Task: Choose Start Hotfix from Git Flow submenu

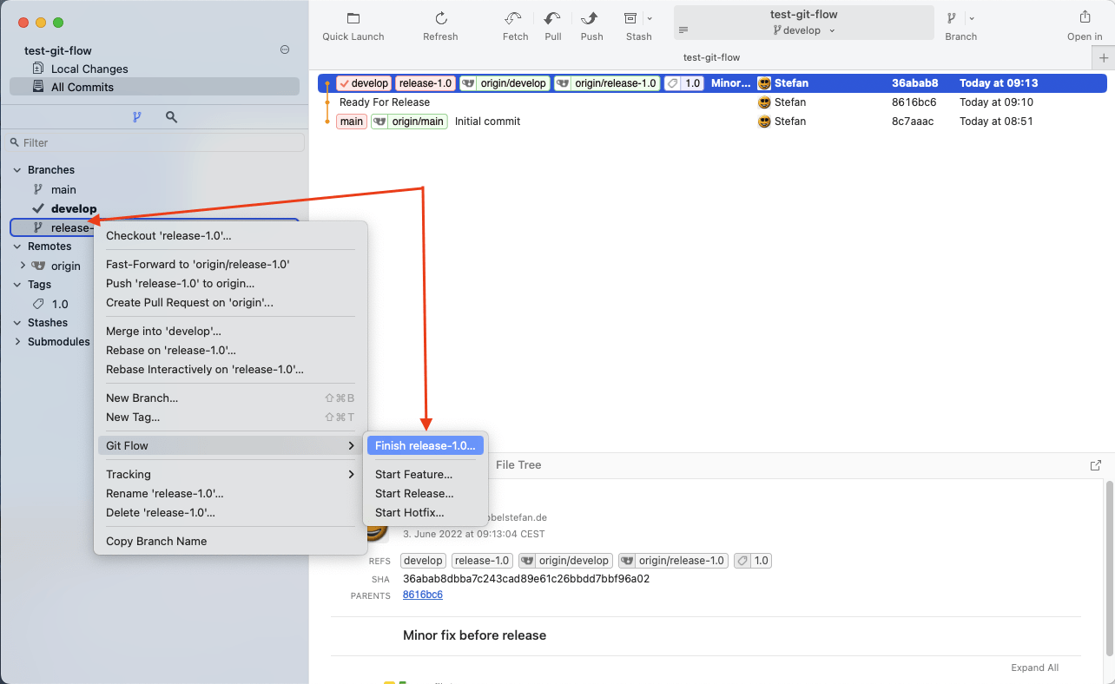Action: point(409,512)
